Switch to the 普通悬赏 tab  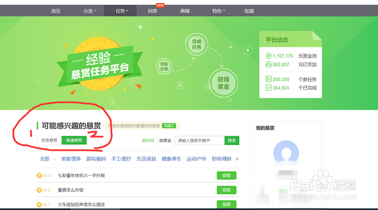point(74,140)
